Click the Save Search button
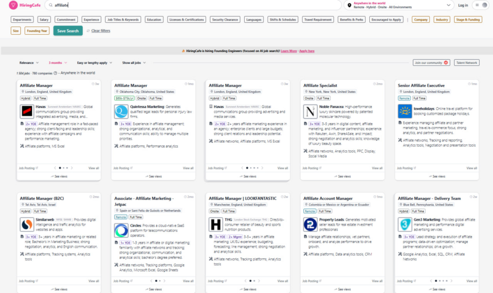 click(68, 31)
